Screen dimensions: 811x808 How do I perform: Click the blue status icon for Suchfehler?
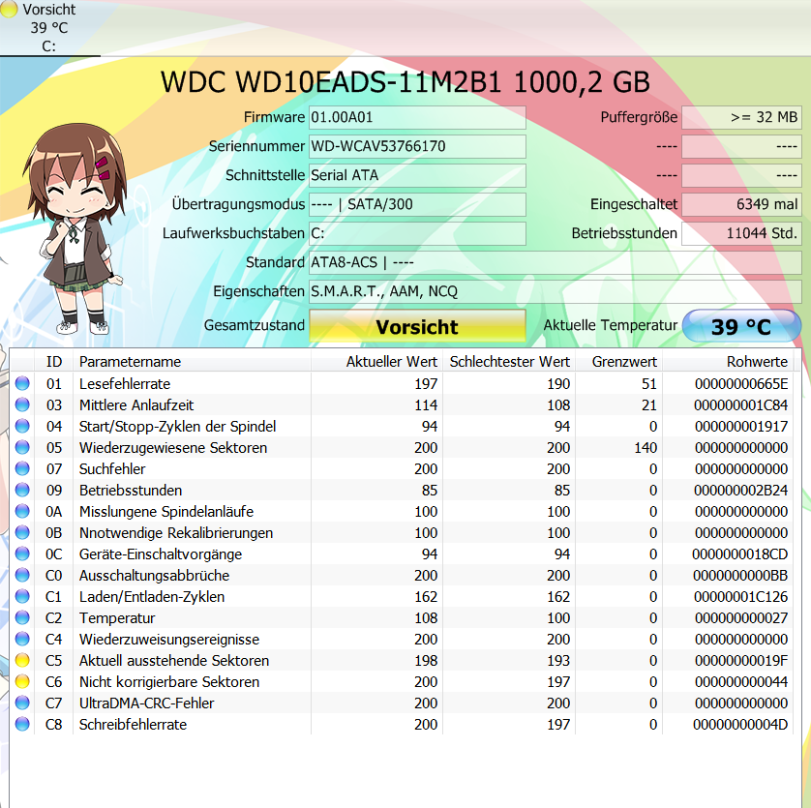[x=22, y=468]
